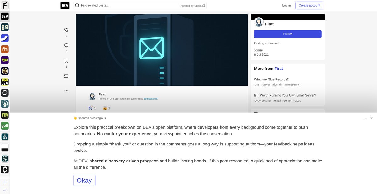Select the #dns tag
Image resolution: width=377 pixels, height=194 pixels.
(256, 84)
